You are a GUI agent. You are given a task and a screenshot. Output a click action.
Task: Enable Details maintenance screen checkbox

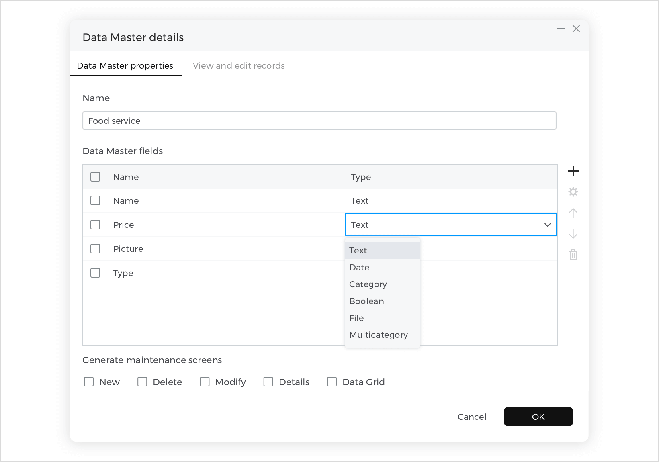pos(268,382)
